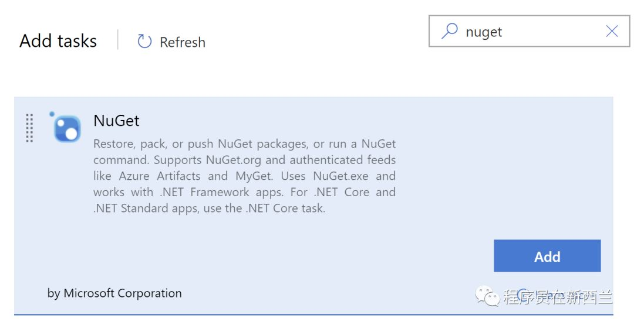This screenshot has width=634, height=325.
Task: Click the vertical divider next to Add tasks
Action: (x=117, y=39)
